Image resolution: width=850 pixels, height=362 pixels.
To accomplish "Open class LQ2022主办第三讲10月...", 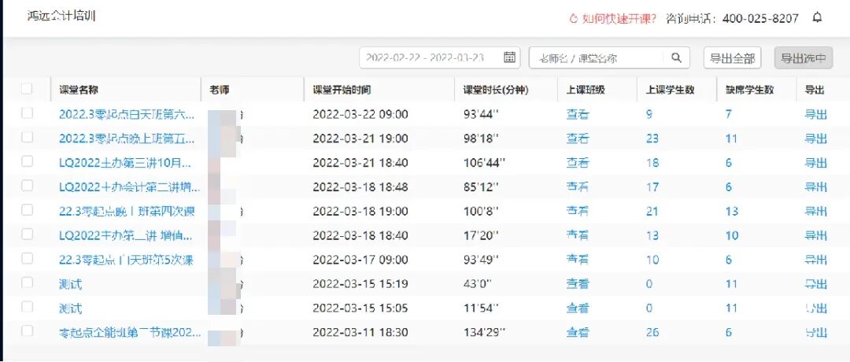I will [x=124, y=163].
